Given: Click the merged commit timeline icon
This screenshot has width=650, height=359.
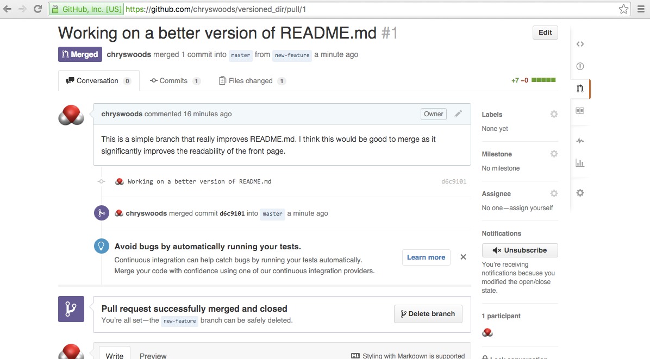Looking at the screenshot, I should pyautogui.click(x=101, y=213).
